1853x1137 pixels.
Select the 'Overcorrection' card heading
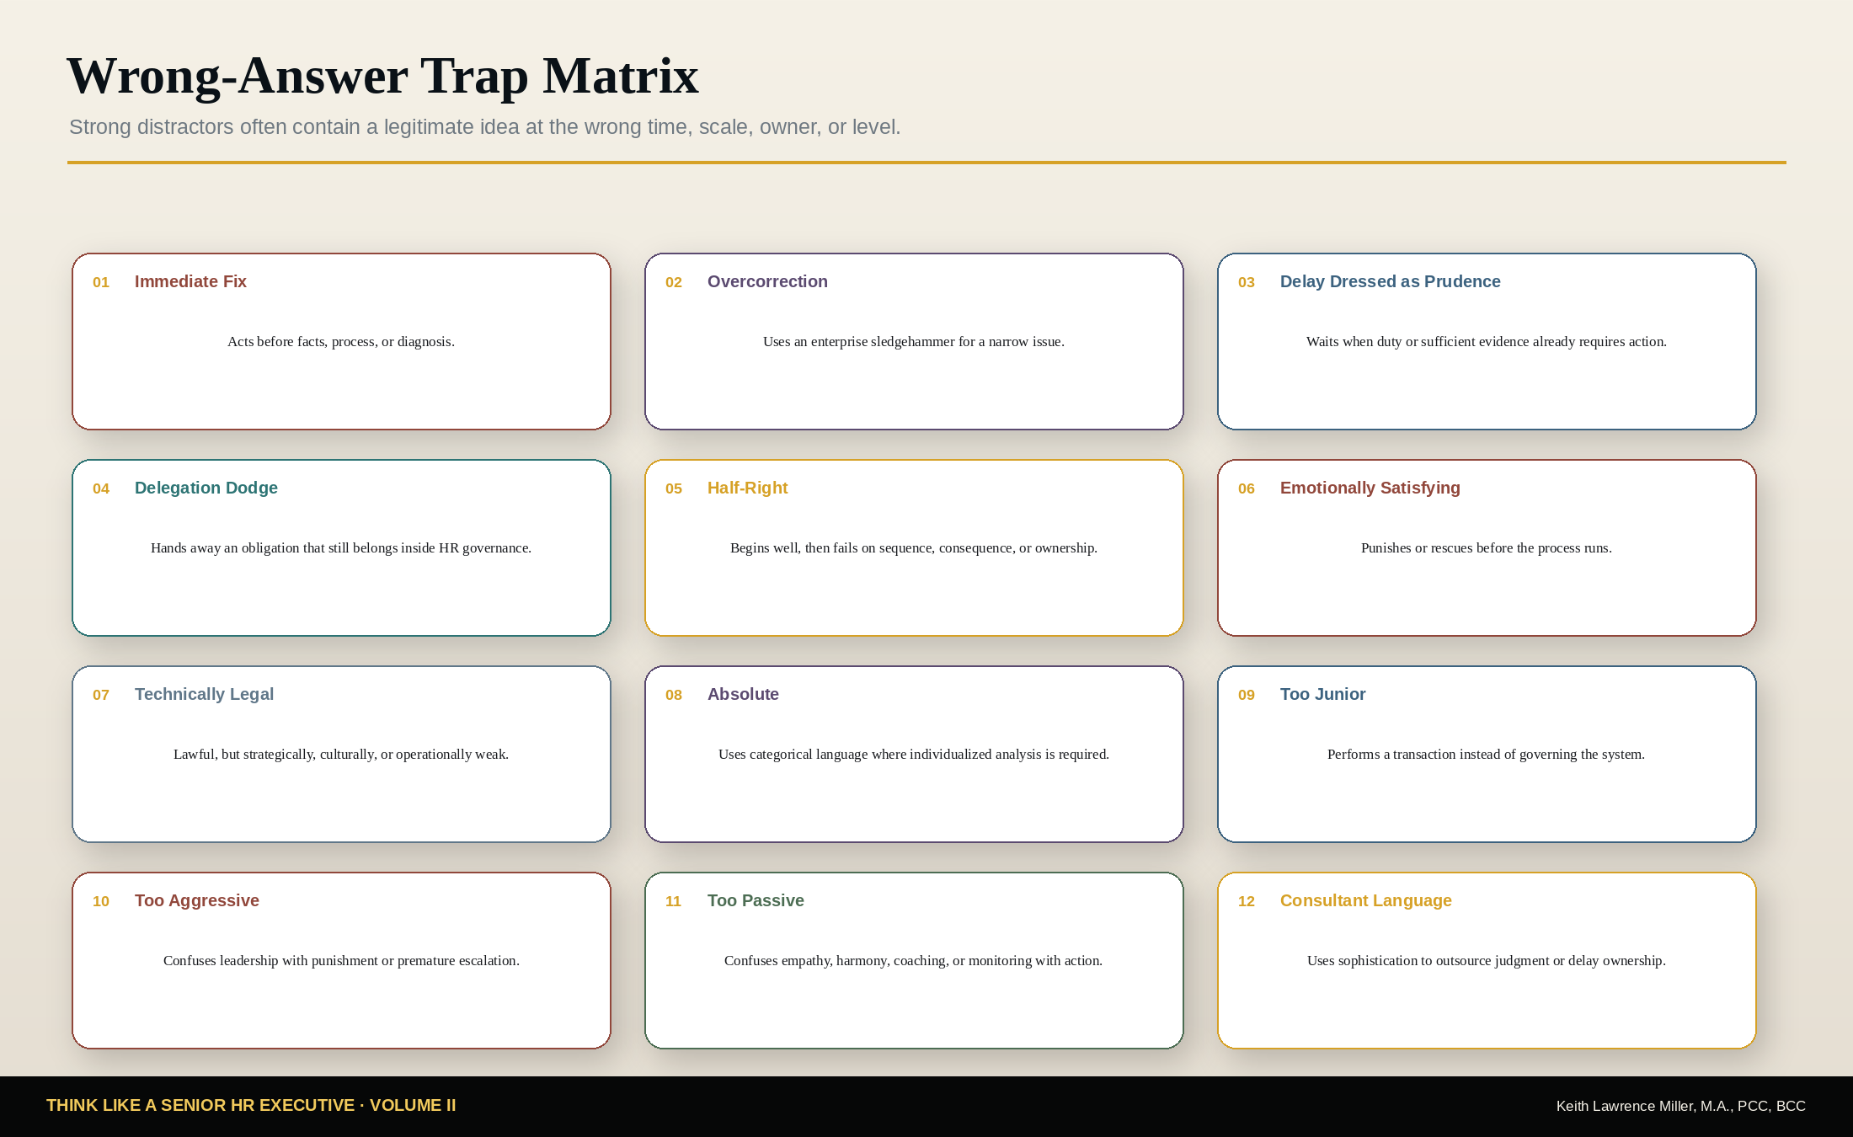tap(767, 281)
